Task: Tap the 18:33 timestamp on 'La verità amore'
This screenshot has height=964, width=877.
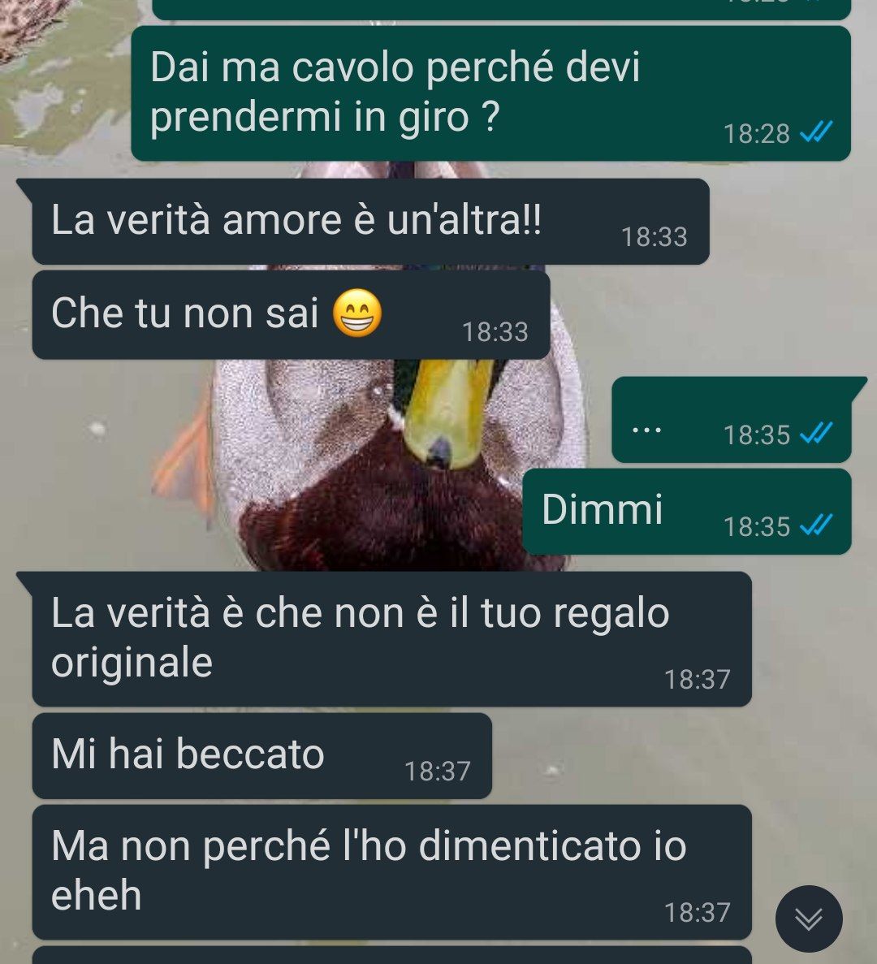Action: 654,236
